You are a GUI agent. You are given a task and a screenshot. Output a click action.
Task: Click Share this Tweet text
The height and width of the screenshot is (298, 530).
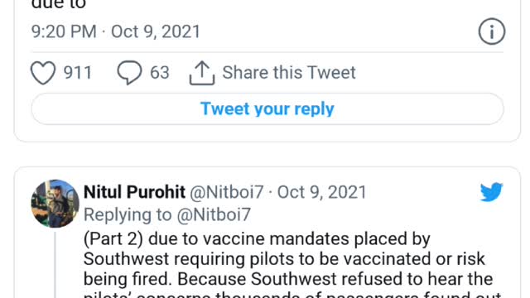tap(289, 73)
